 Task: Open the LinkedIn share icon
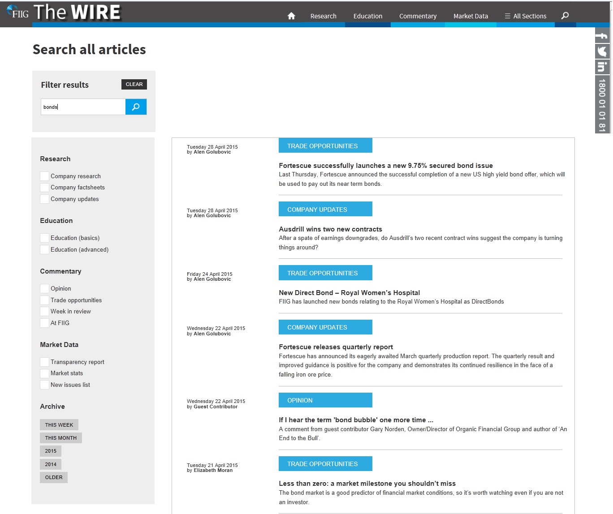point(602,67)
